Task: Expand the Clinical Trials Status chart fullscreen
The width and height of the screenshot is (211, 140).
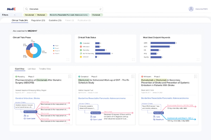Action: [133, 60]
